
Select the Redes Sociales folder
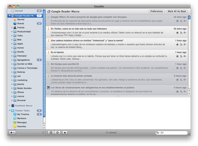24,88
